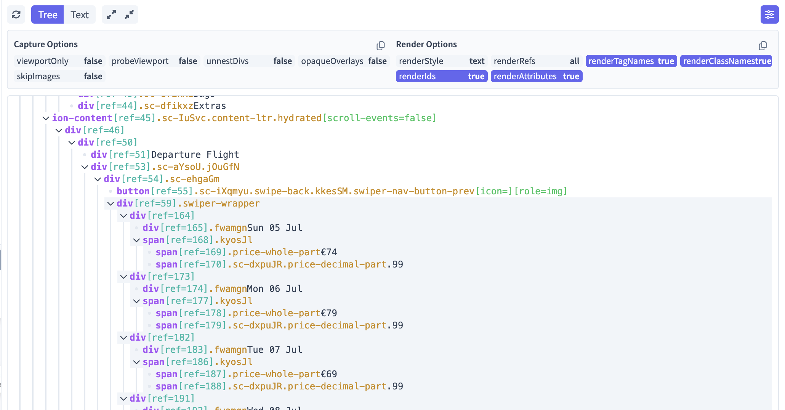Image resolution: width=785 pixels, height=410 pixels.
Task: Select the €74 price-whole-part span
Action: 246,252
